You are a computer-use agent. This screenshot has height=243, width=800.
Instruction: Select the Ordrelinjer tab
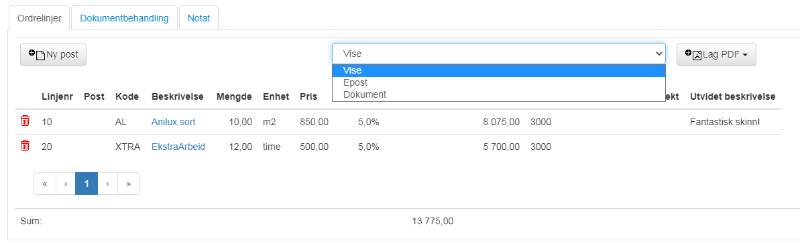point(40,18)
